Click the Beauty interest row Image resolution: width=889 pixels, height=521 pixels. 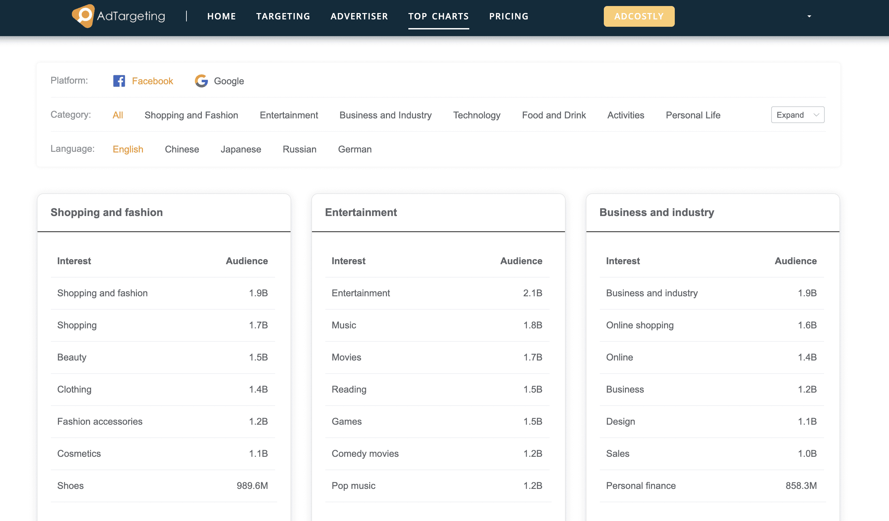163,357
